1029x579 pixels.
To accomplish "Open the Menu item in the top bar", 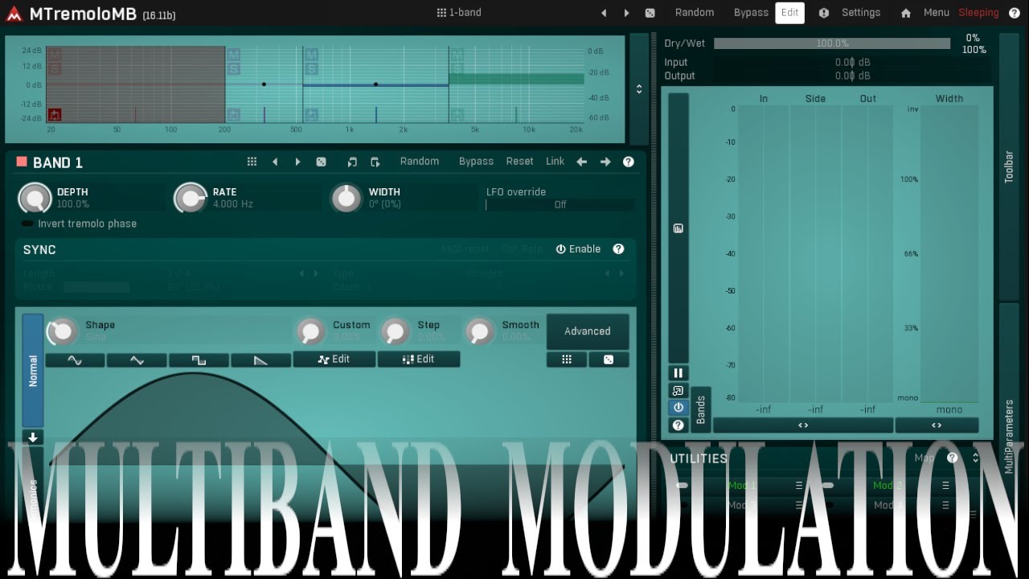I will (x=936, y=13).
